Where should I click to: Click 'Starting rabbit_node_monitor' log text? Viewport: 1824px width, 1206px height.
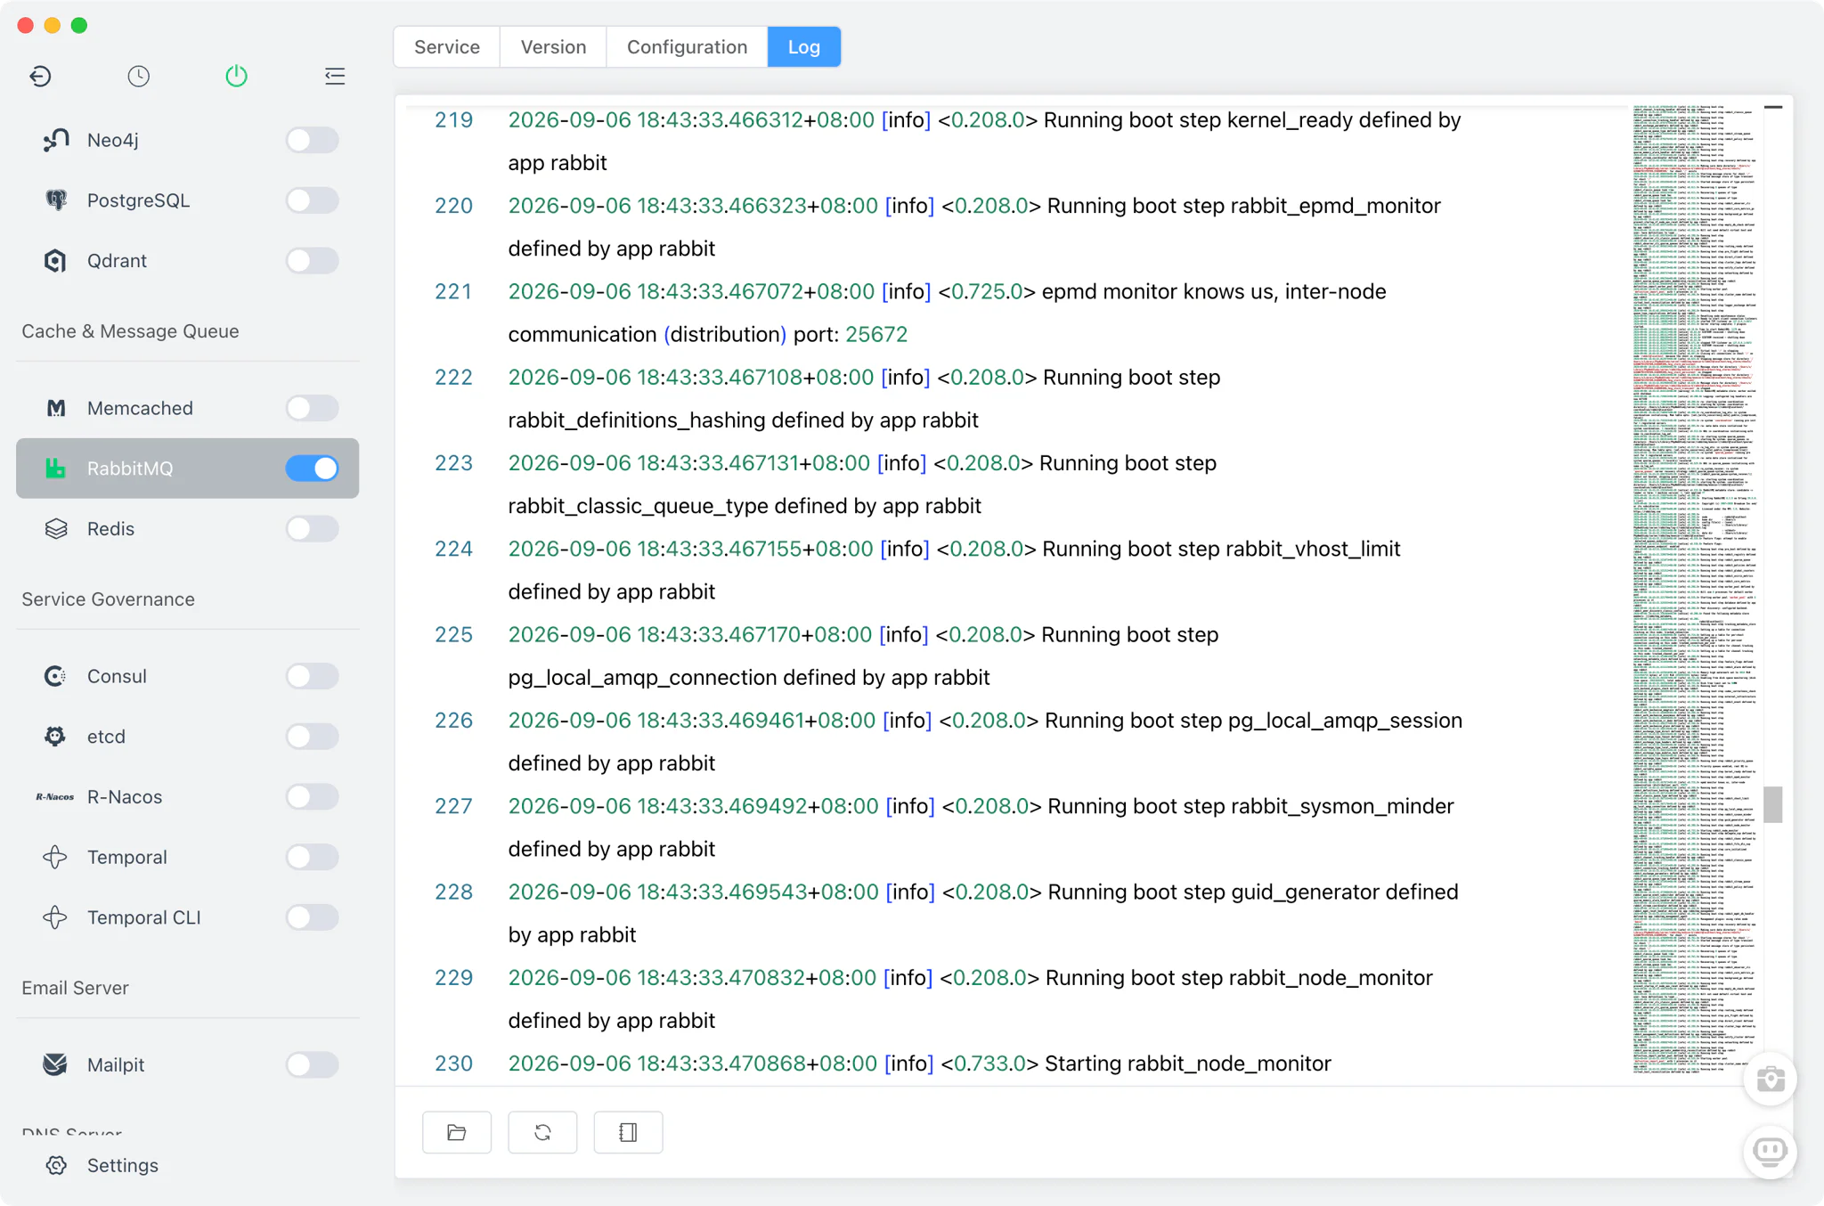coord(1188,1063)
